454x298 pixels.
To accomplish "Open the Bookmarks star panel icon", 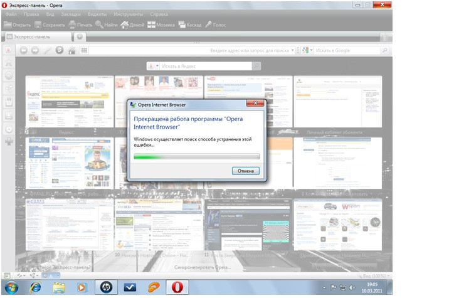I will coord(9,63).
